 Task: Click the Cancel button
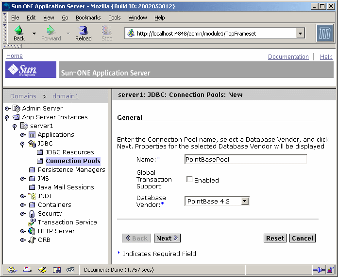tap(303, 238)
